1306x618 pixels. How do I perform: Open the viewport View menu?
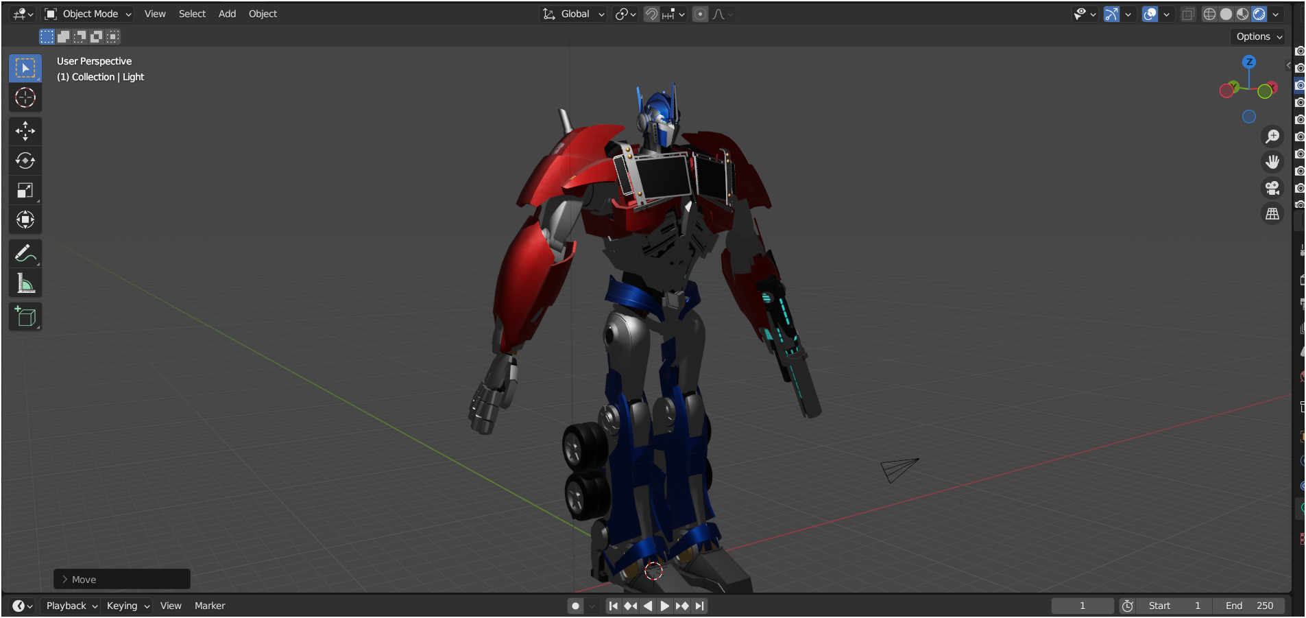pyautogui.click(x=155, y=14)
